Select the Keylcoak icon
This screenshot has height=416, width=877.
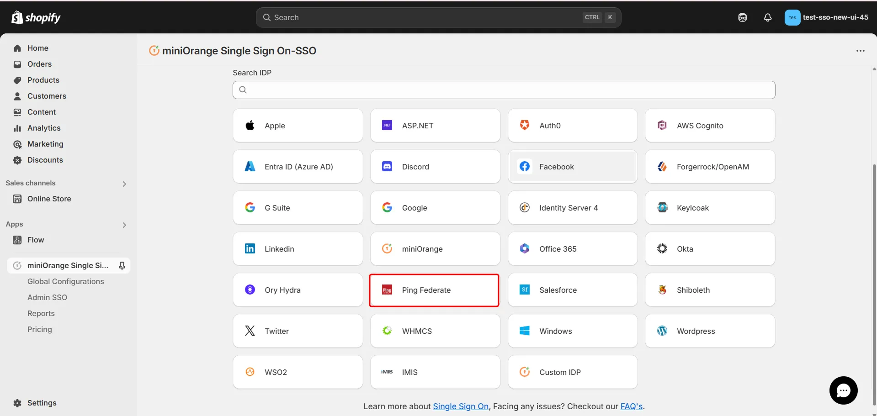tap(662, 207)
